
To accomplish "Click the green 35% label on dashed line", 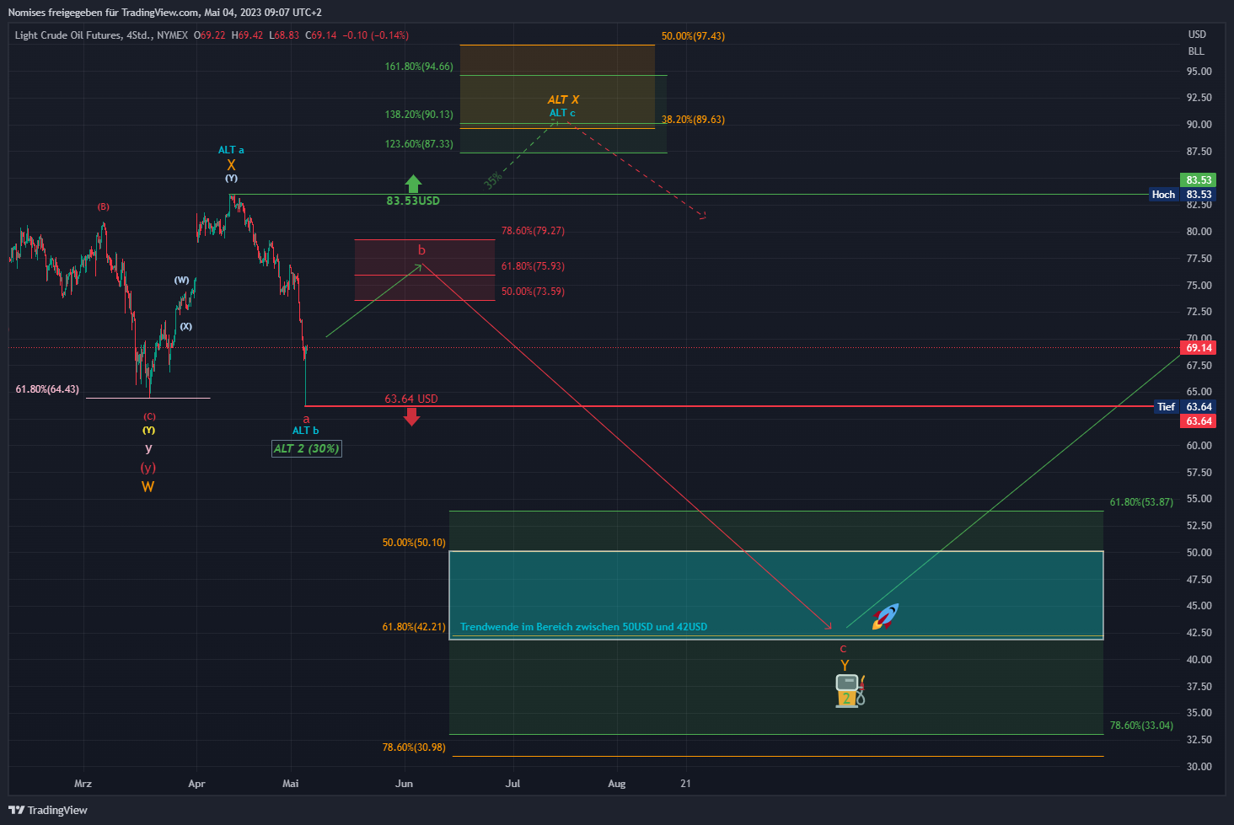I will (492, 179).
